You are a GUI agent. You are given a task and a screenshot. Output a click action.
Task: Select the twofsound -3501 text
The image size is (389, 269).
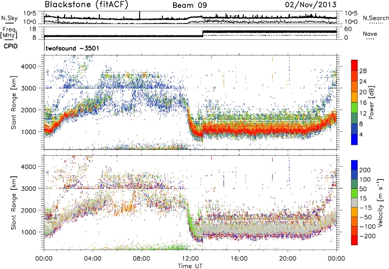[72, 48]
